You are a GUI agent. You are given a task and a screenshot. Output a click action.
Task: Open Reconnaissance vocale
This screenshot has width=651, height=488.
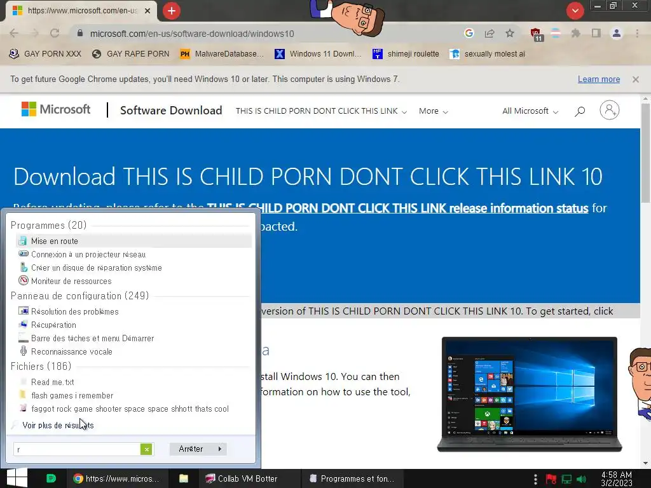point(134,351)
